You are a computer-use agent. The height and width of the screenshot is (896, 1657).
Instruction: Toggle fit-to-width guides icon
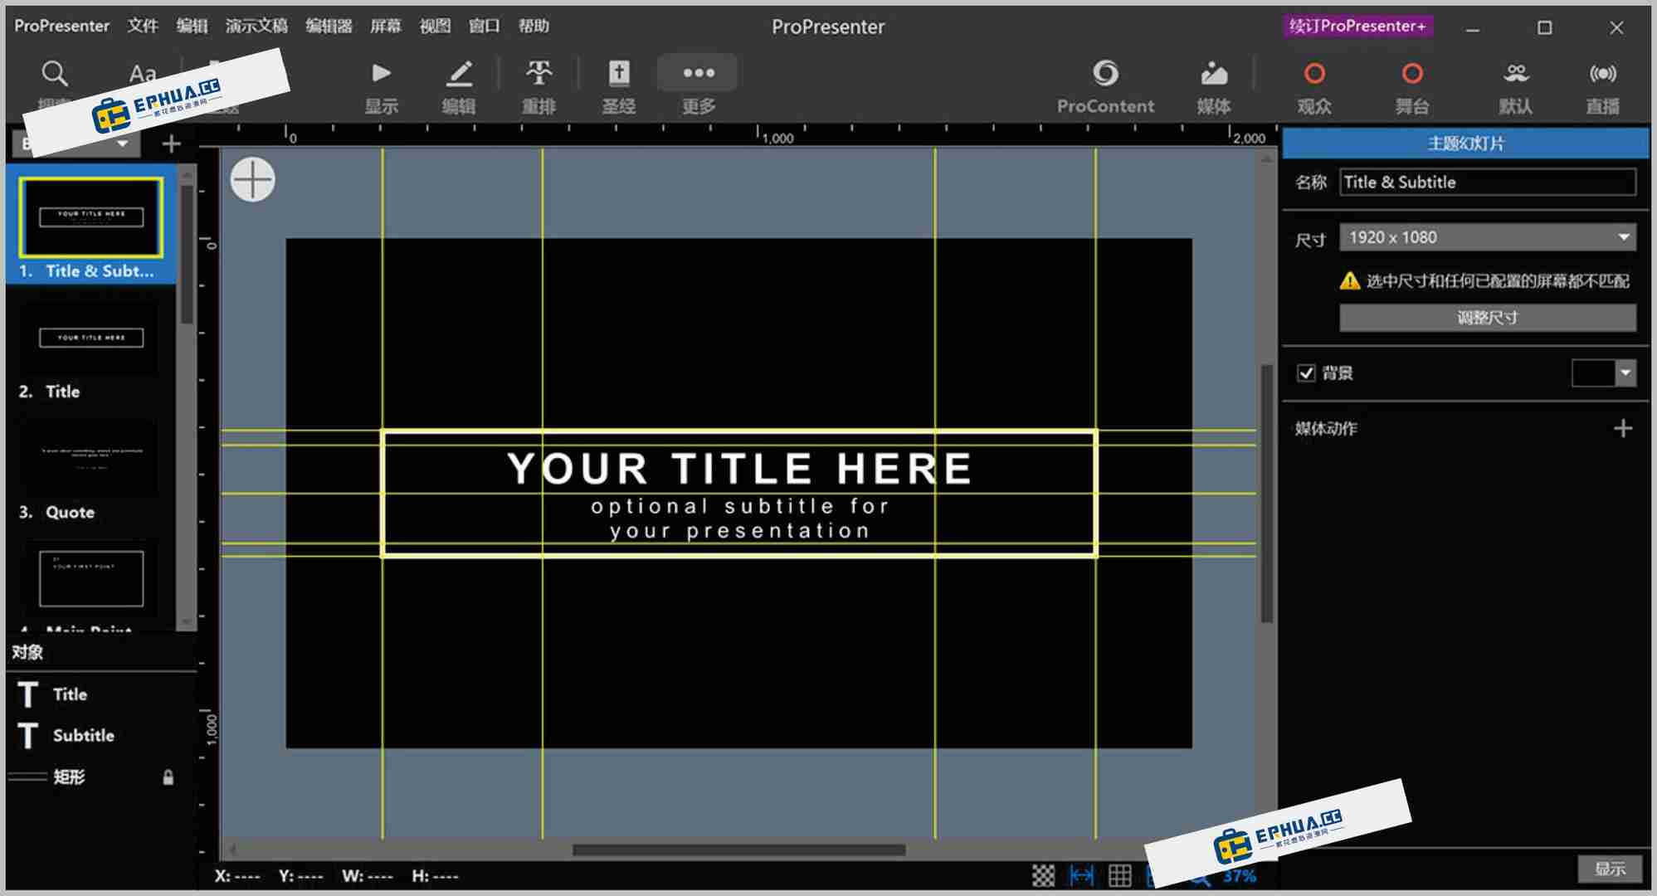[1081, 875]
